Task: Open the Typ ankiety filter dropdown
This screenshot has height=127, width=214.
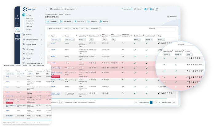Action: 81,39
